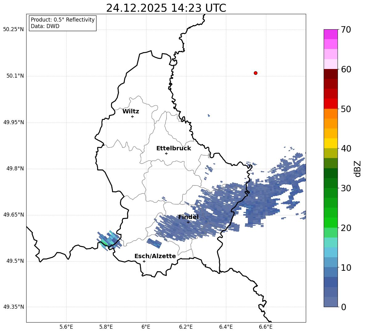Click the 30 colorbar tick label

(x=346, y=188)
